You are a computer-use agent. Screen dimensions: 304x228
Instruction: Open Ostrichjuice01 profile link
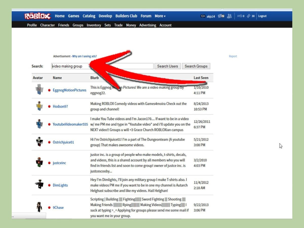click(63, 142)
